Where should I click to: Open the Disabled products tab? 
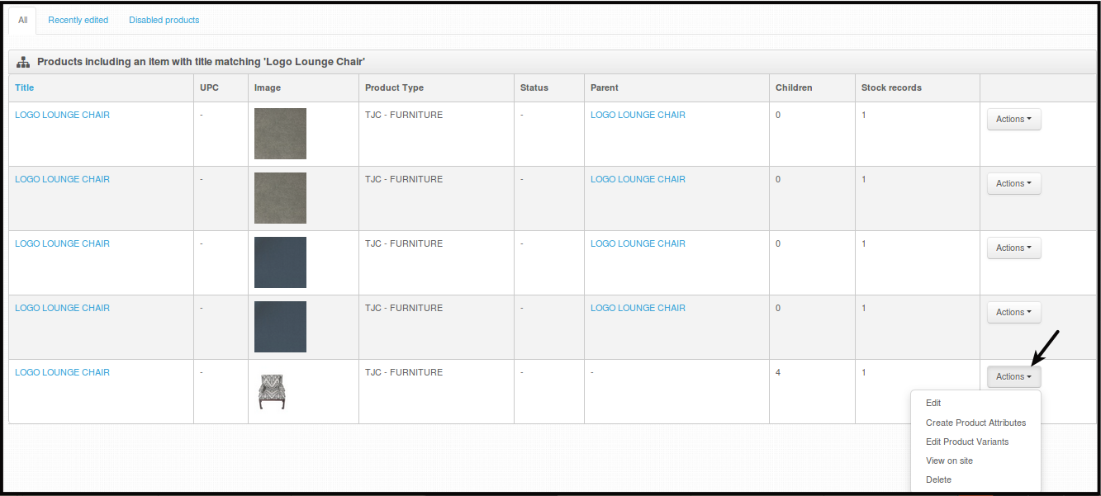tap(164, 20)
